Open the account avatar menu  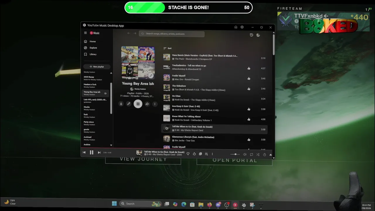(258, 35)
